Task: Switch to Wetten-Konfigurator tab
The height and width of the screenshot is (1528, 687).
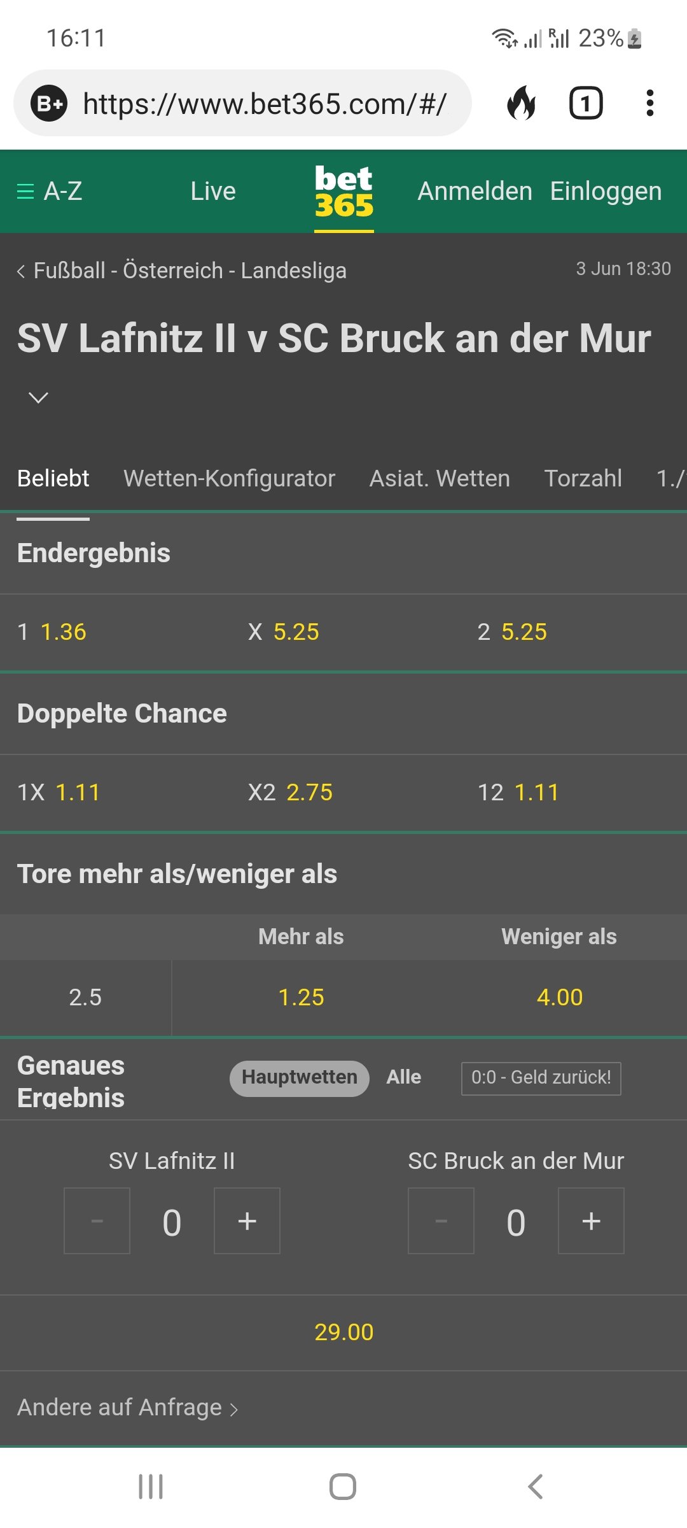Action: (x=229, y=478)
